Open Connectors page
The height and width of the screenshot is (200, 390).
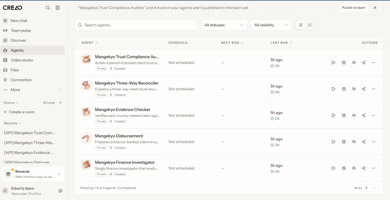click(32, 80)
